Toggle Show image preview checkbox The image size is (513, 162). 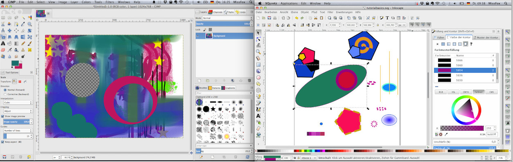[2, 116]
